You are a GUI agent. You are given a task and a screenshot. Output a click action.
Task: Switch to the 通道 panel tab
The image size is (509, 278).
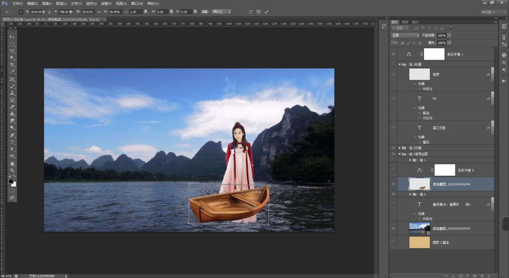[405, 22]
